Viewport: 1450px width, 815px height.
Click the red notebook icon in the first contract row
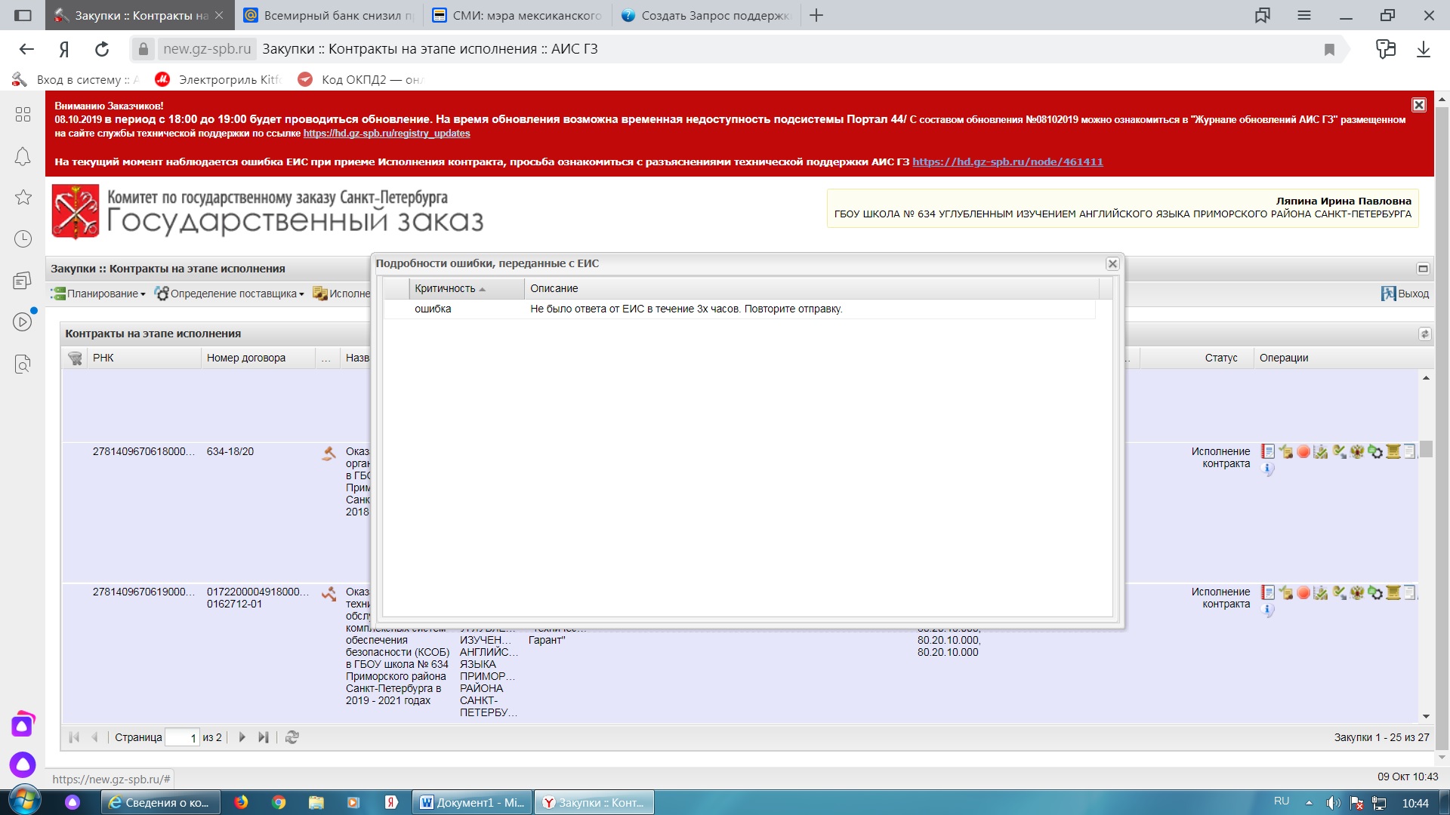point(1268,451)
